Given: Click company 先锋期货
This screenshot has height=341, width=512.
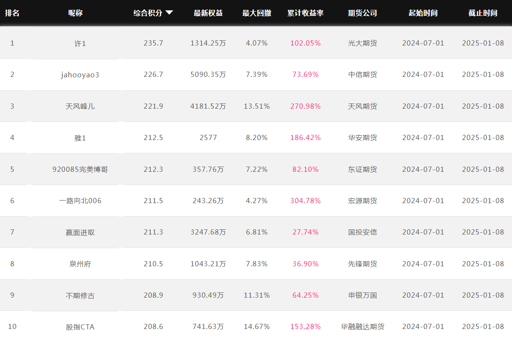Looking at the screenshot, I should click(362, 264).
